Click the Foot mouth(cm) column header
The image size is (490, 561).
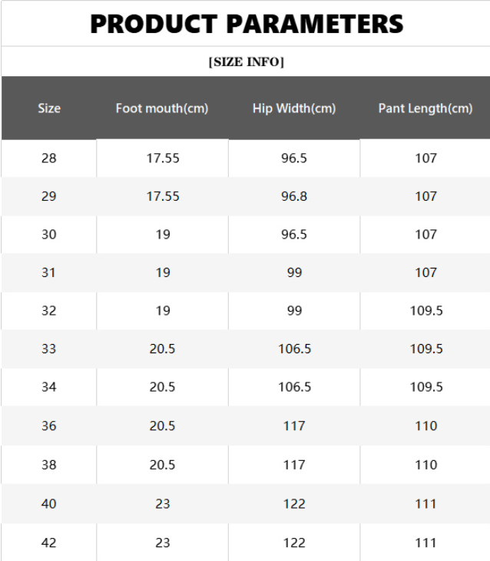(x=162, y=109)
